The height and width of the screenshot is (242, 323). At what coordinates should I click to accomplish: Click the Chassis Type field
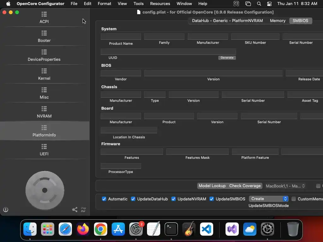coord(155,95)
